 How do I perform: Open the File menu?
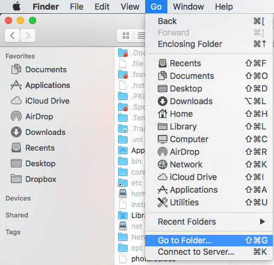pos(76,7)
